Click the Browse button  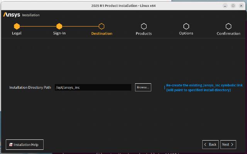click(x=143, y=87)
